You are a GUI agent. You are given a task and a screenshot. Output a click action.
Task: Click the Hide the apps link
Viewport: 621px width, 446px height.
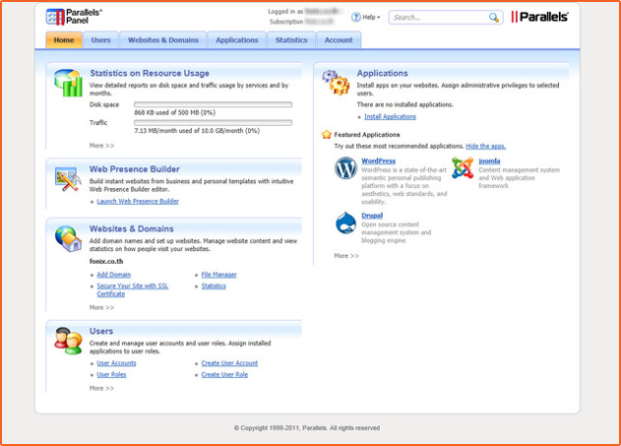tap(485, 146)
